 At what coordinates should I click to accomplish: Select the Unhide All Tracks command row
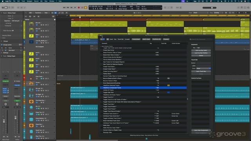[143, 90]
